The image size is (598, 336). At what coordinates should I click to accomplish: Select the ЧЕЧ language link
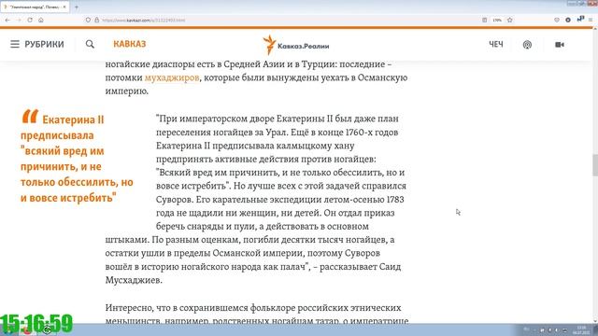[496, 45]
